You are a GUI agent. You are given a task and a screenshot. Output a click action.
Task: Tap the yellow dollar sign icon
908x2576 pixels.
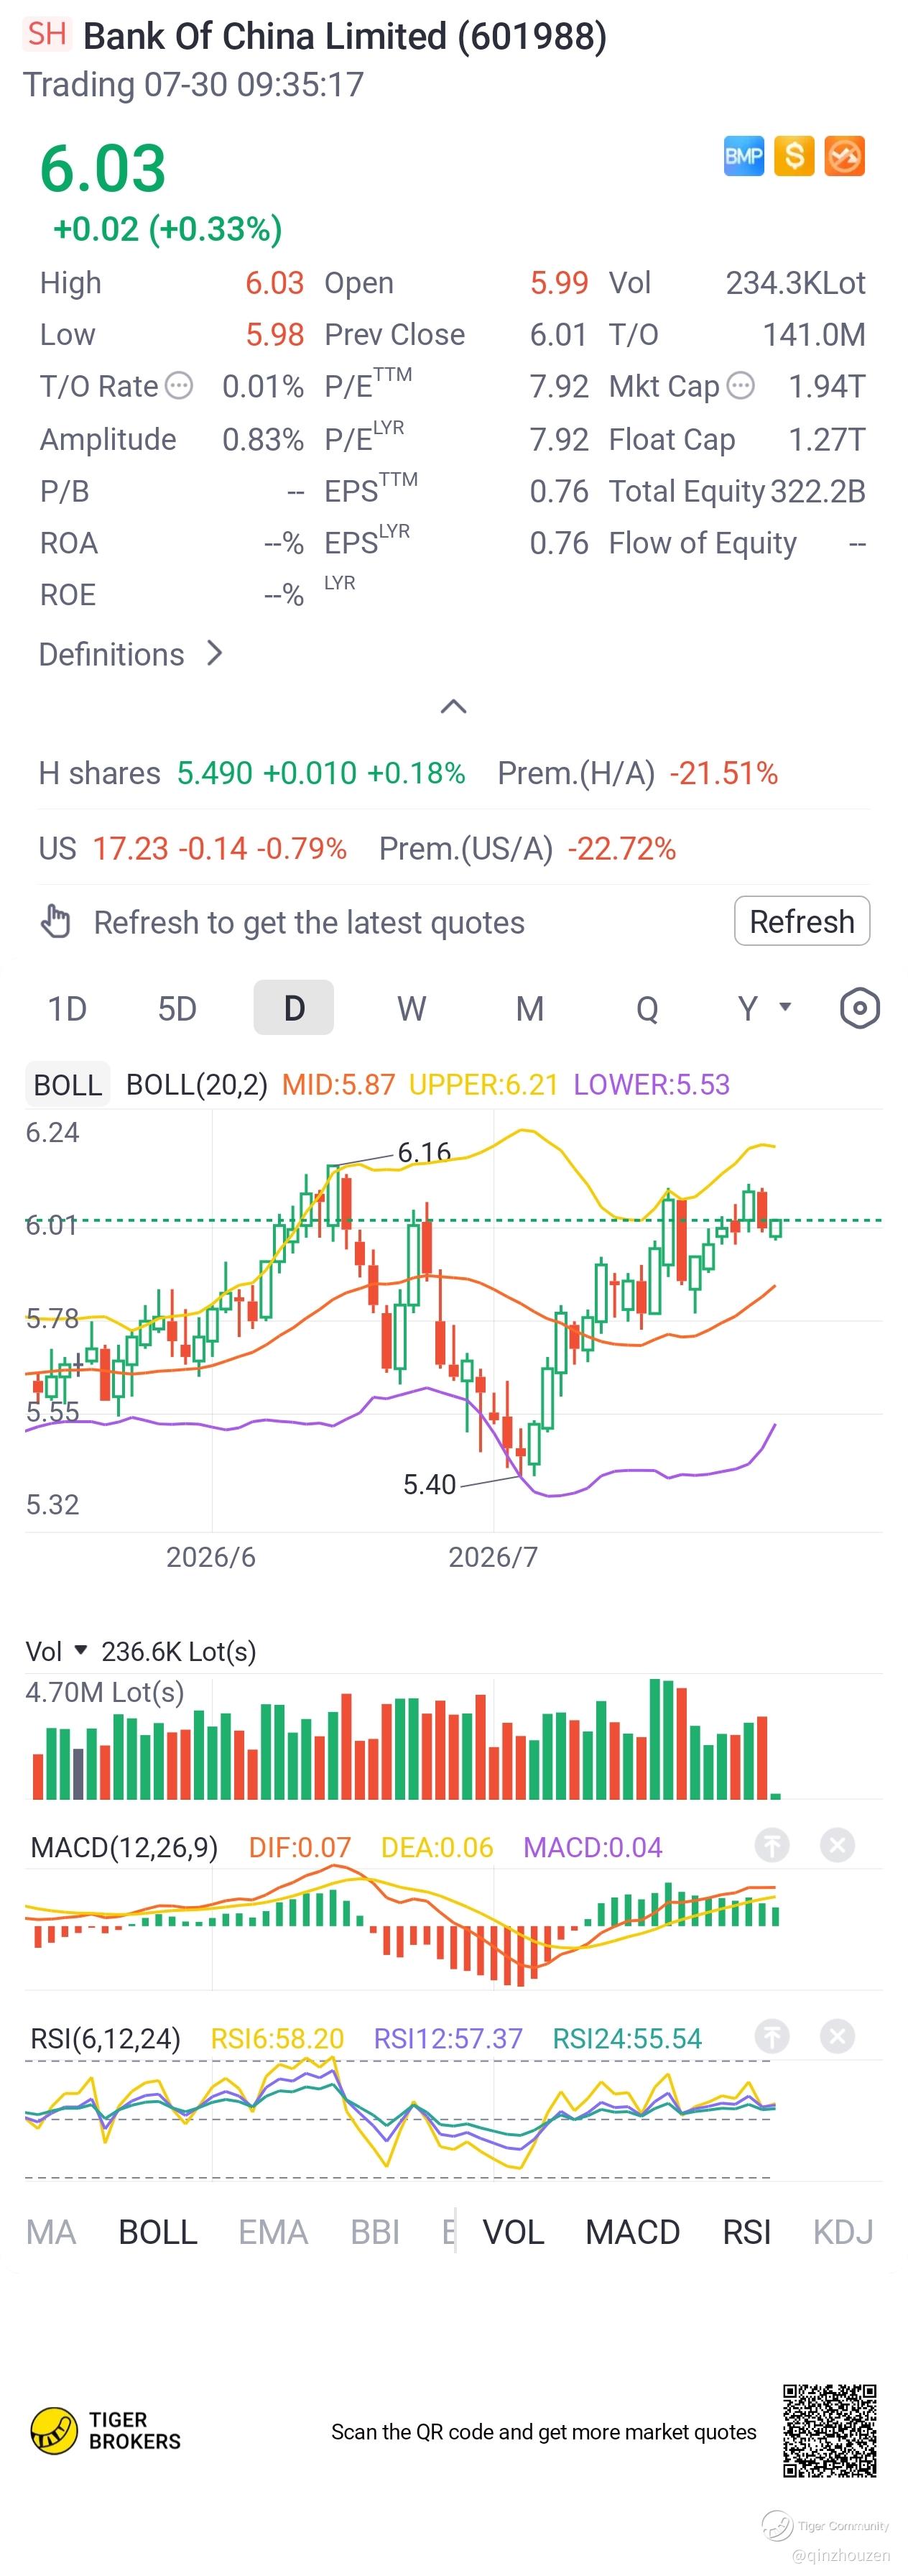[x=794, y=156]
